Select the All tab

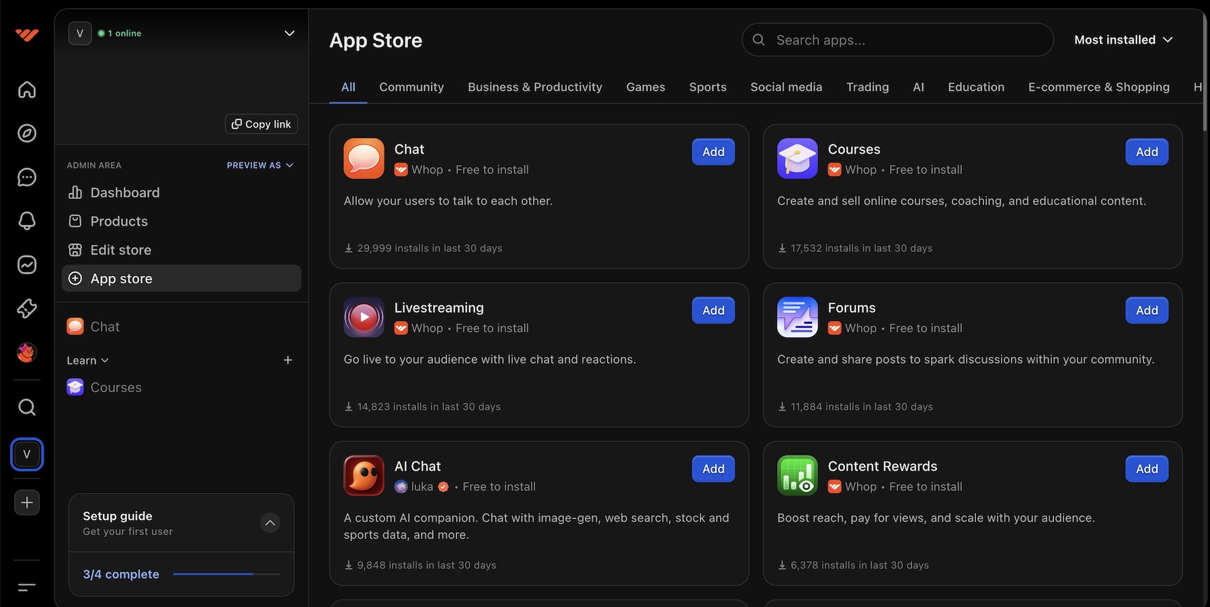348,87
